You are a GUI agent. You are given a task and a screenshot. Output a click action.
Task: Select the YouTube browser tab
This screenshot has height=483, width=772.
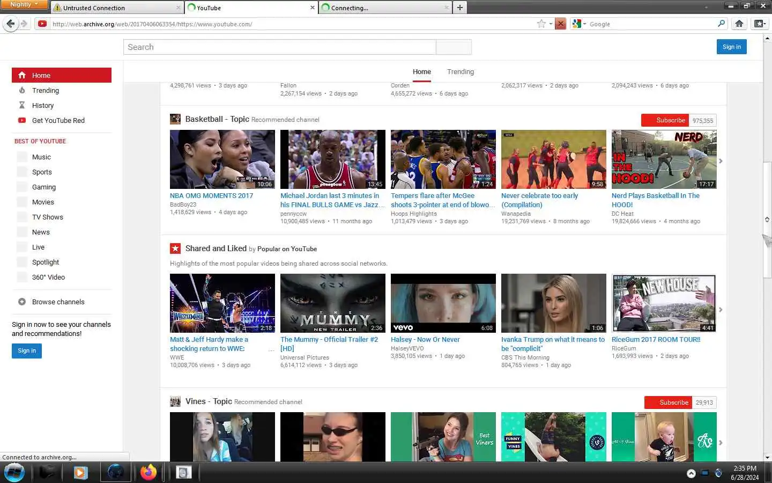click(251, 8)
